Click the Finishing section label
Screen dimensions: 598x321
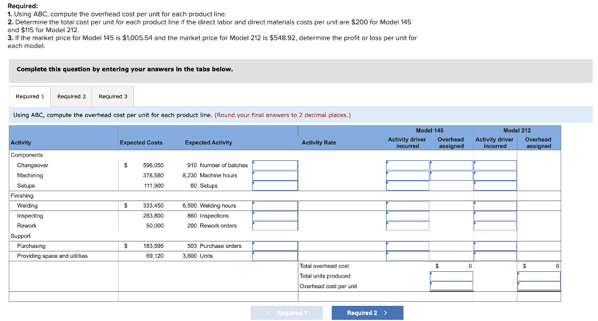[22, 196]
